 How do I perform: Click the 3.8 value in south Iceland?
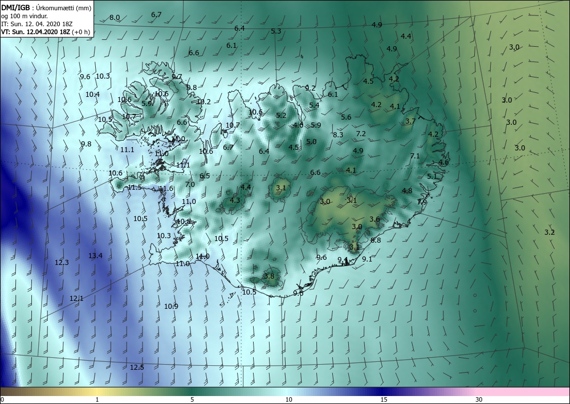(x=269, y=276)
